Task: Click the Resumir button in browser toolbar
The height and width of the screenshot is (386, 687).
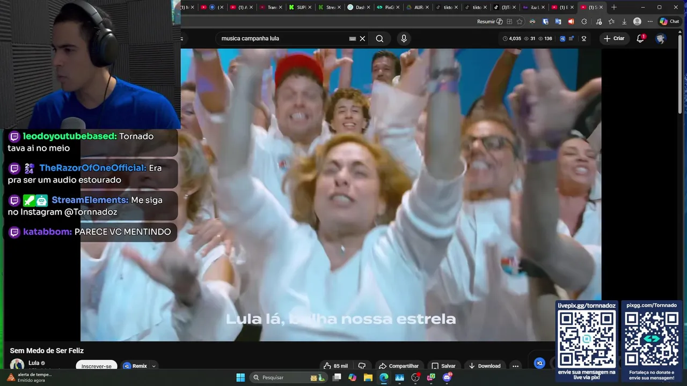Action: (x=489, y=21)
